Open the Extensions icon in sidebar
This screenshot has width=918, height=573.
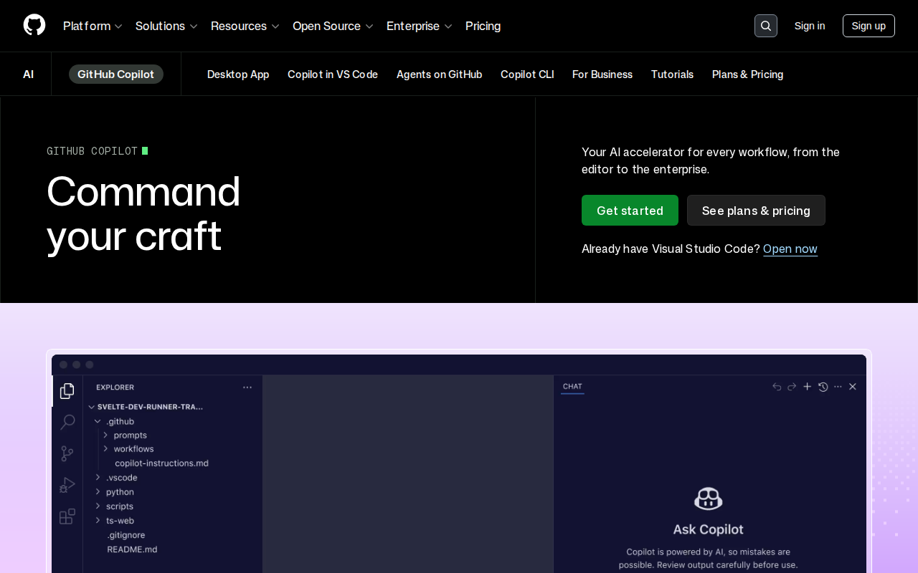[67, 516]
